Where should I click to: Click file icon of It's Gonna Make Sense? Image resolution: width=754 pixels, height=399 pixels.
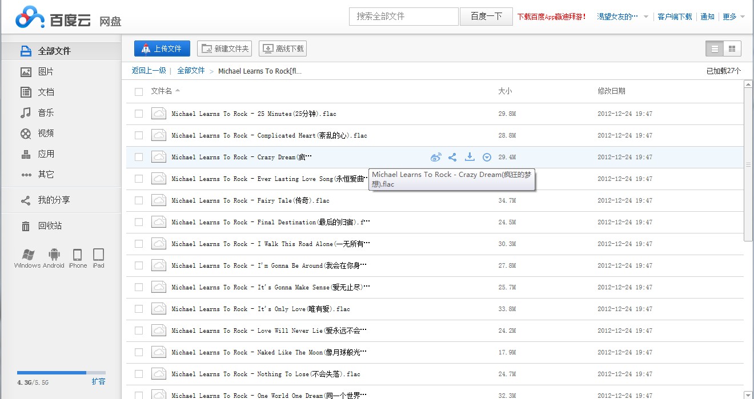coord(158,287)
